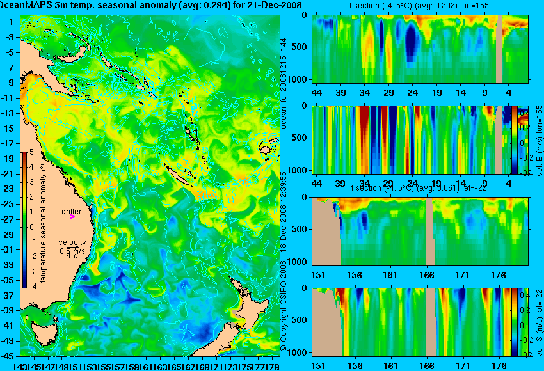
Task: Click the magenta drifter marker on the map
Action: click(72, 216)
